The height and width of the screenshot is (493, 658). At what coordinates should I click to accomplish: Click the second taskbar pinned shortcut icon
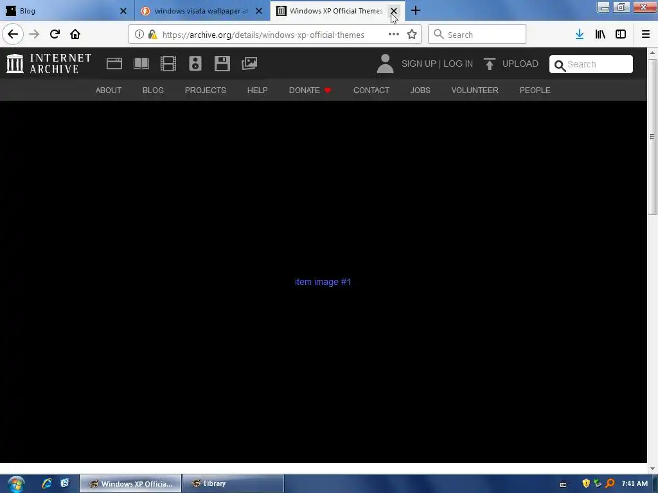pyautogui.click(x=65, y=483)
